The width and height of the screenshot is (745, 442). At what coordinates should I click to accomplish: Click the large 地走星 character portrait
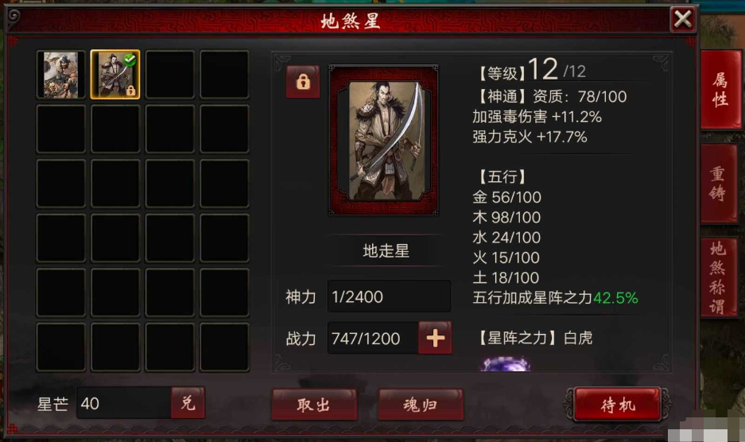coord(384,140)
